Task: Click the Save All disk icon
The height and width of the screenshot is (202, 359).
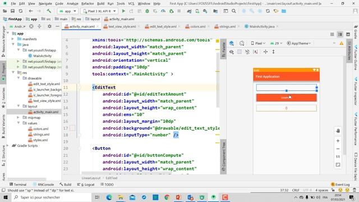Action: tap(12, 11)
